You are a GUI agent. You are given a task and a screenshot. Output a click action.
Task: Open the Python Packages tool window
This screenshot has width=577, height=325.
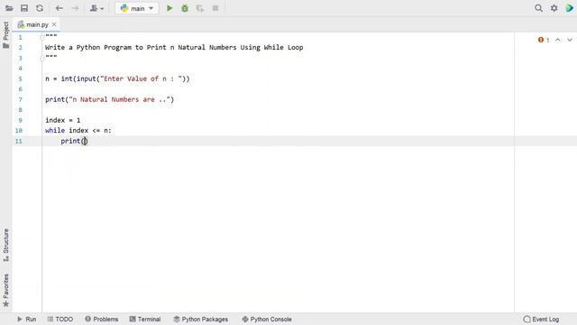point(201,319)
